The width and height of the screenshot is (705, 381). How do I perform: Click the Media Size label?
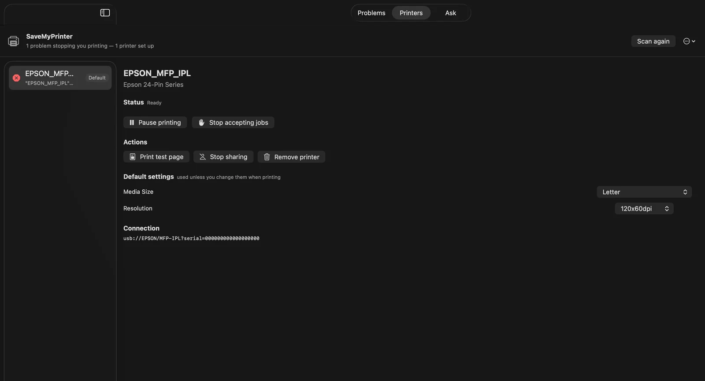coord(138,192)
